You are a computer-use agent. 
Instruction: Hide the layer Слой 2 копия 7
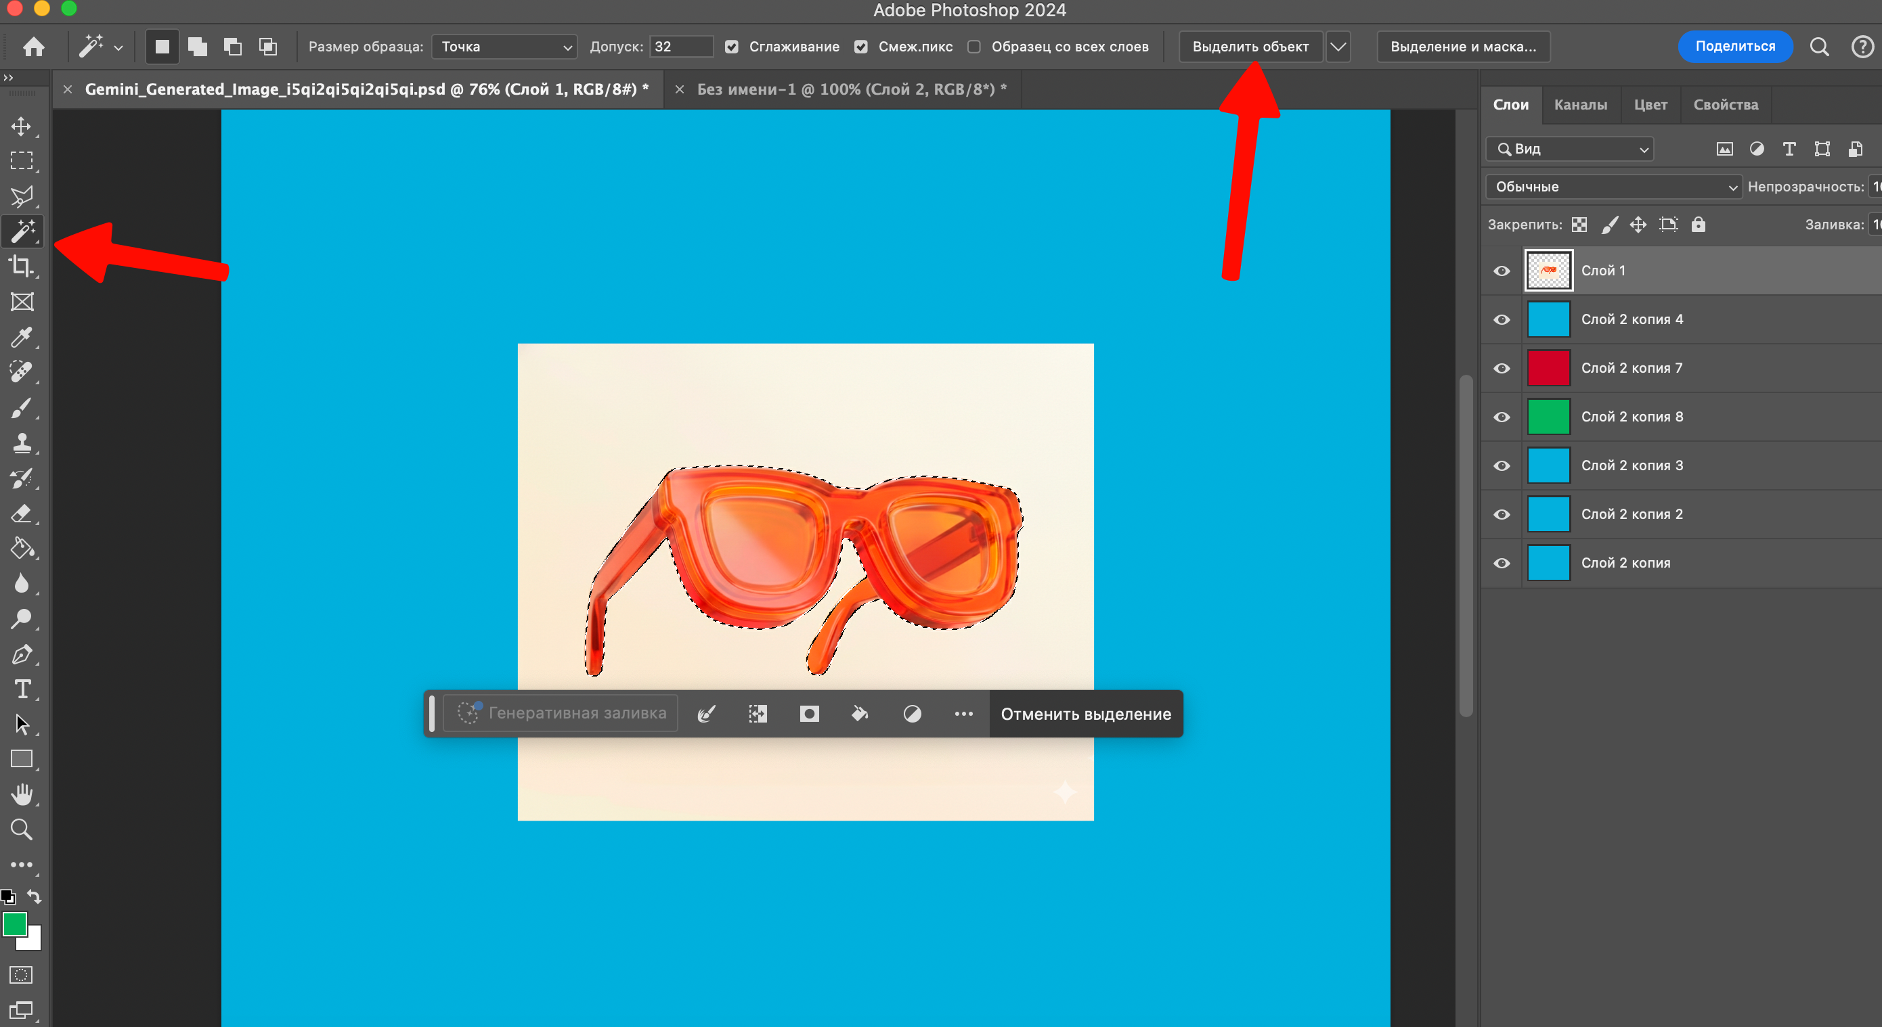1502,368
